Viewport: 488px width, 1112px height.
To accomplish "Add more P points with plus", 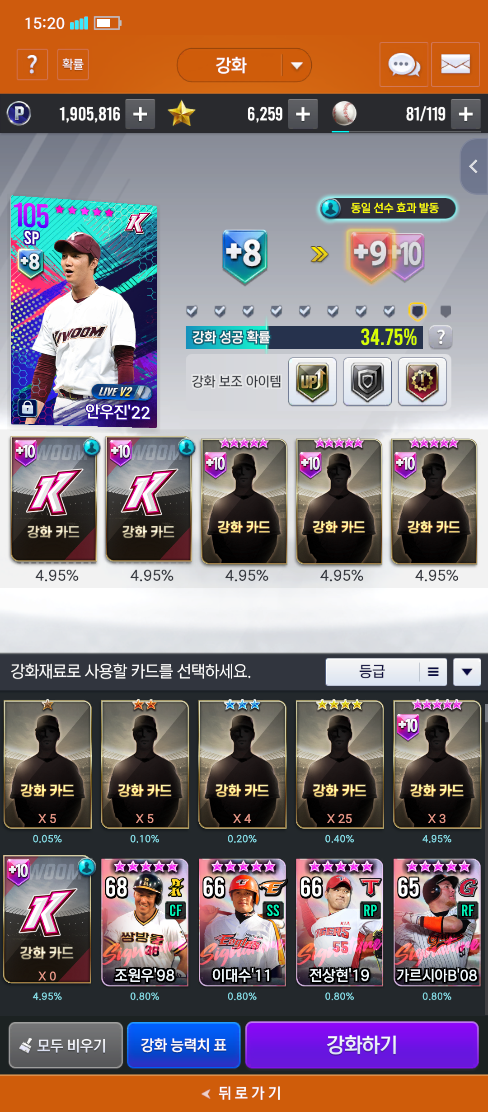I will pos(140,114).
